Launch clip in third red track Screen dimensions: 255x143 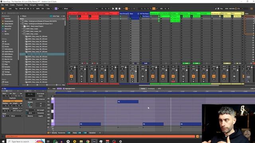90,16
